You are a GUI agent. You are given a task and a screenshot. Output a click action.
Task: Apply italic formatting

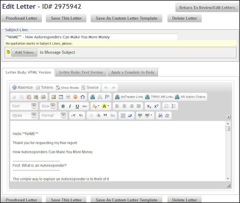click(x=70, y=106)
